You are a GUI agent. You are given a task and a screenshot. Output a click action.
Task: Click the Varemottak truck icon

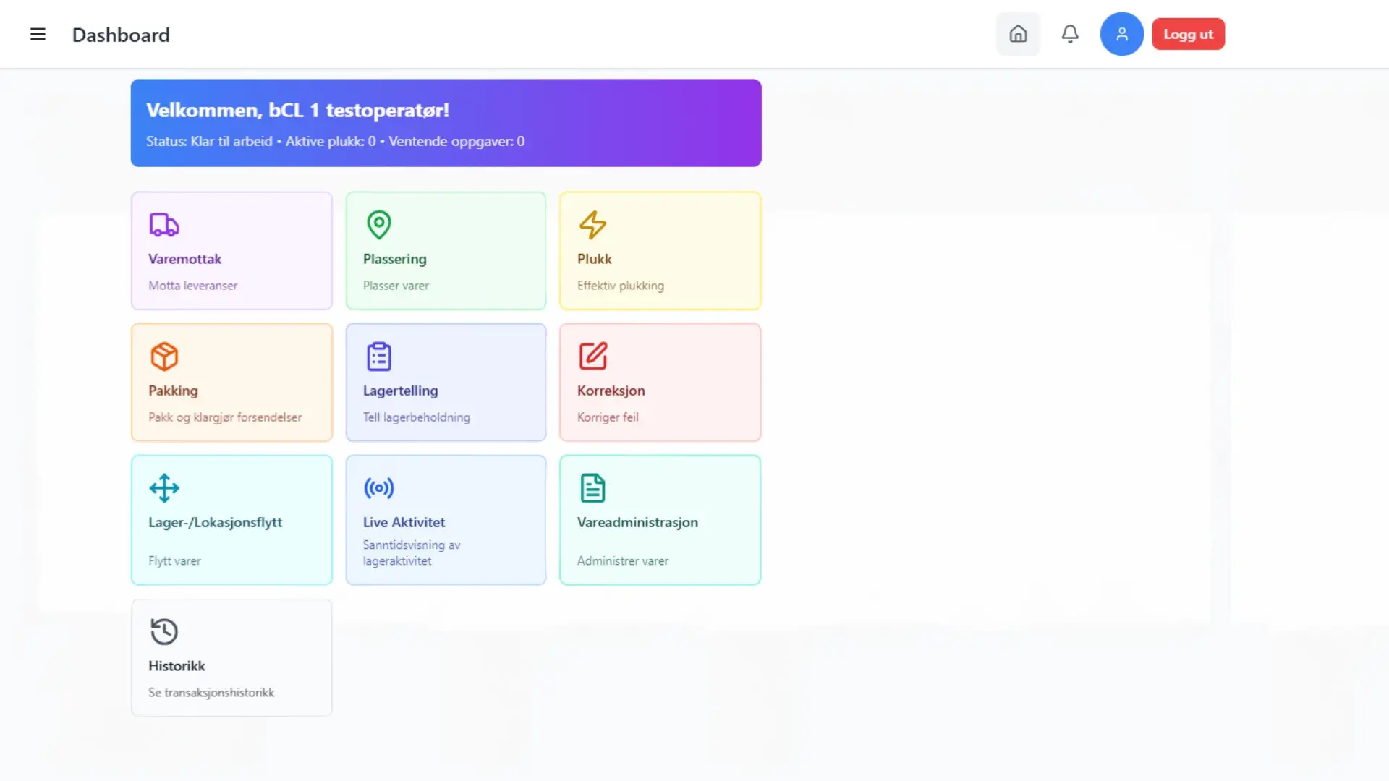pyautogui.click(x=164, y=225)
